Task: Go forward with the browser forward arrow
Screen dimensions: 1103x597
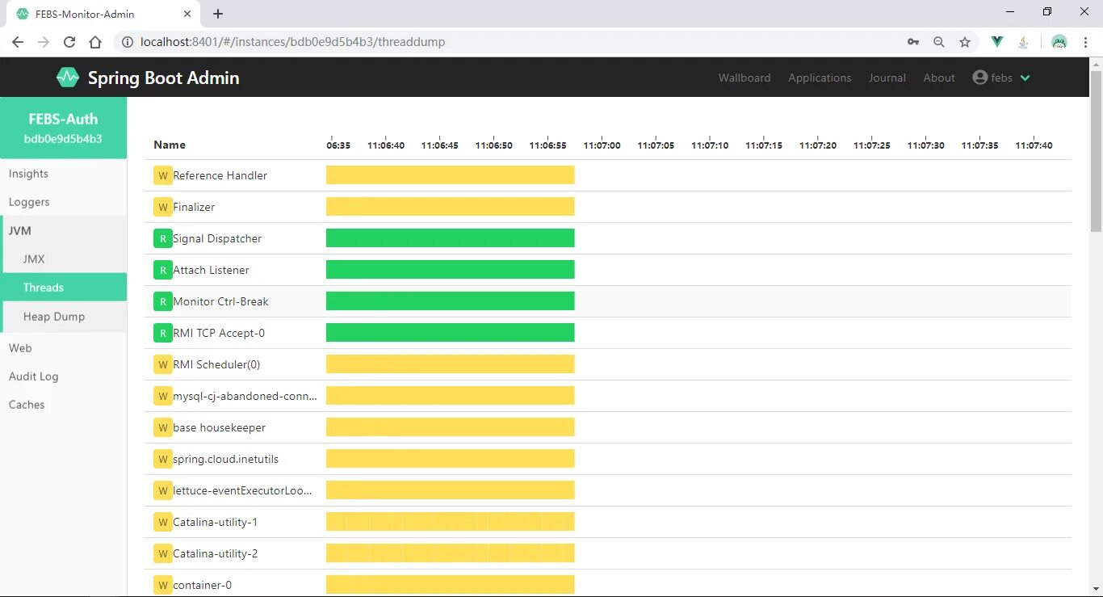Action: (x=44, y=42)
